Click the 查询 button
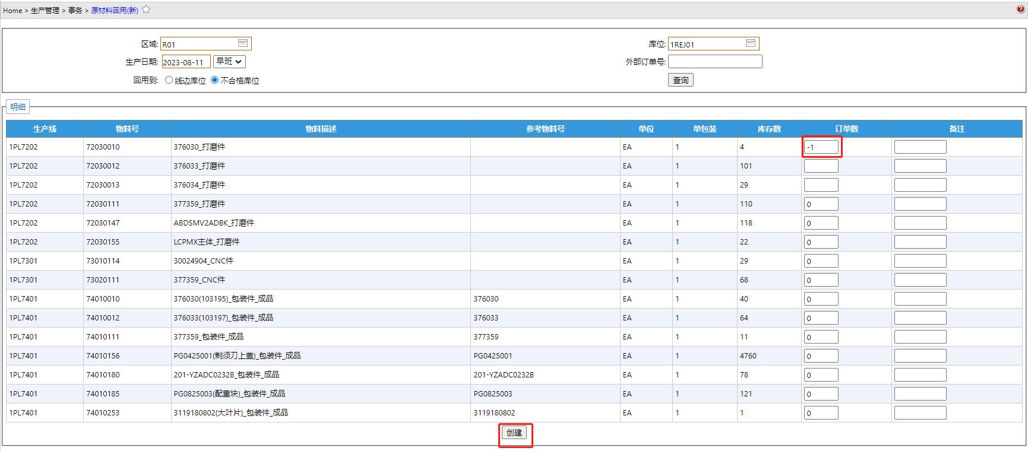1028x451 pixels. tap(681, 80)
